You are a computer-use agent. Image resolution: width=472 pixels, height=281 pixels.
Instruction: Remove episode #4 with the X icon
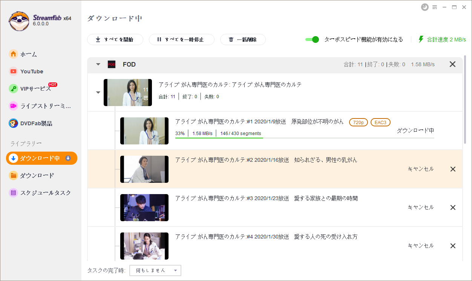[x=453, y=246]
